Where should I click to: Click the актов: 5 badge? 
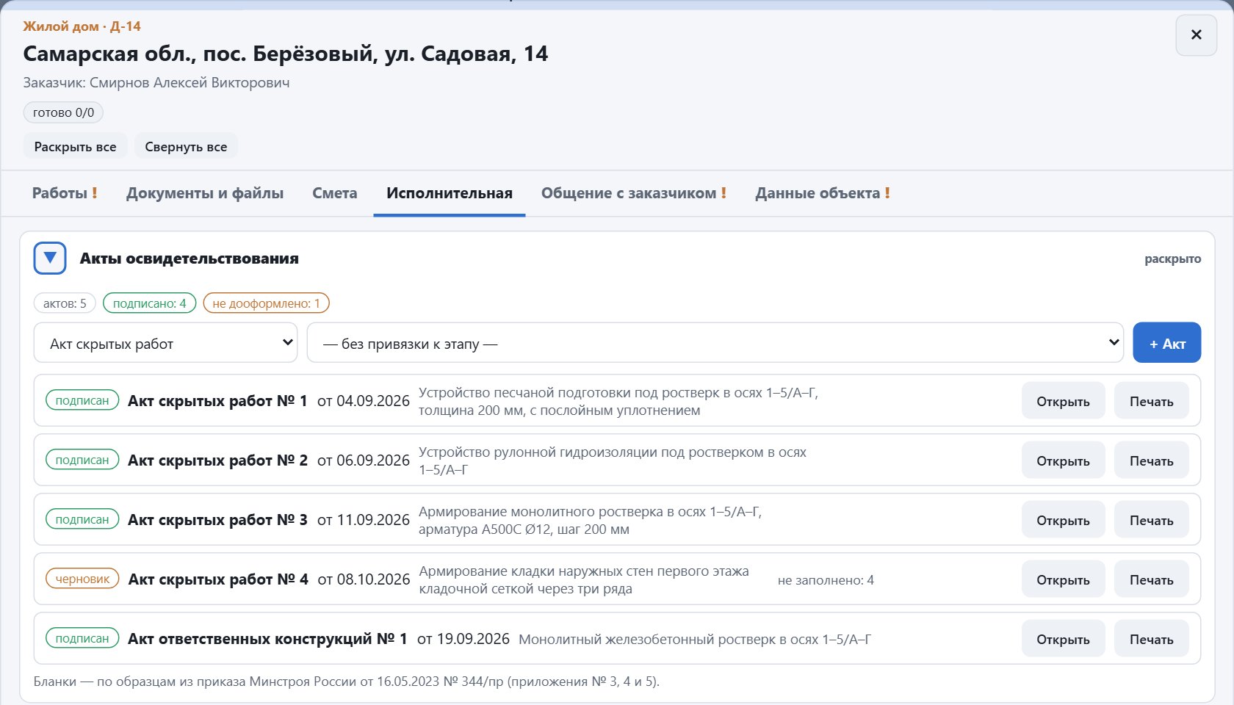(65, 303)
